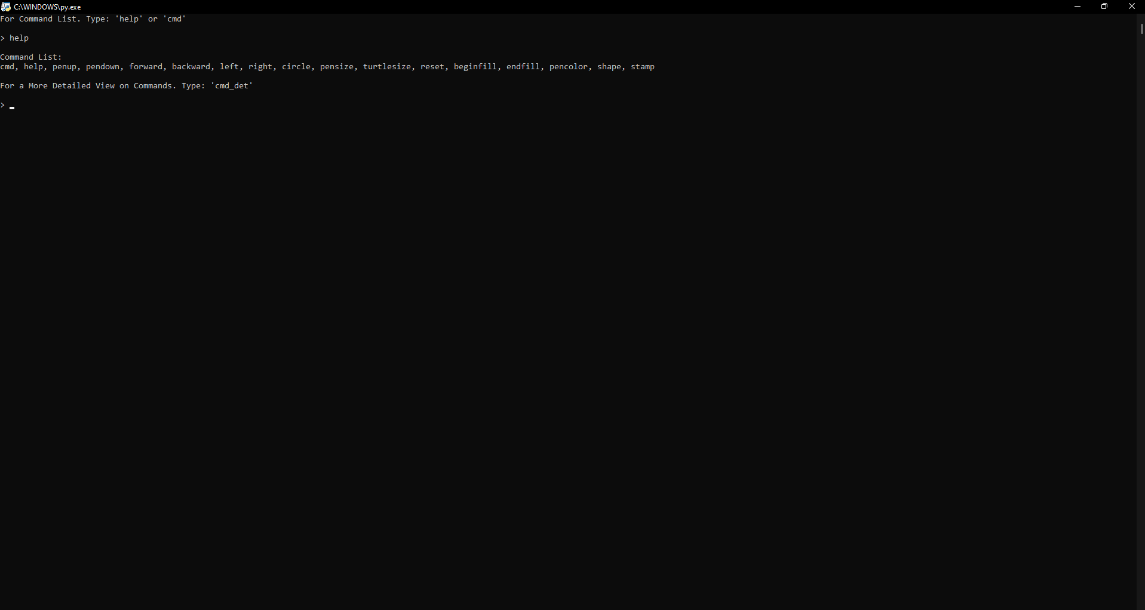1145x610 pixels.
Task: Click the blinking cursor at the prompt
Action: 12,108
